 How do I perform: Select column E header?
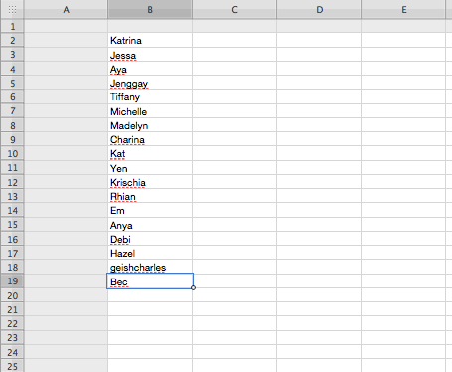tap(403, 10)
